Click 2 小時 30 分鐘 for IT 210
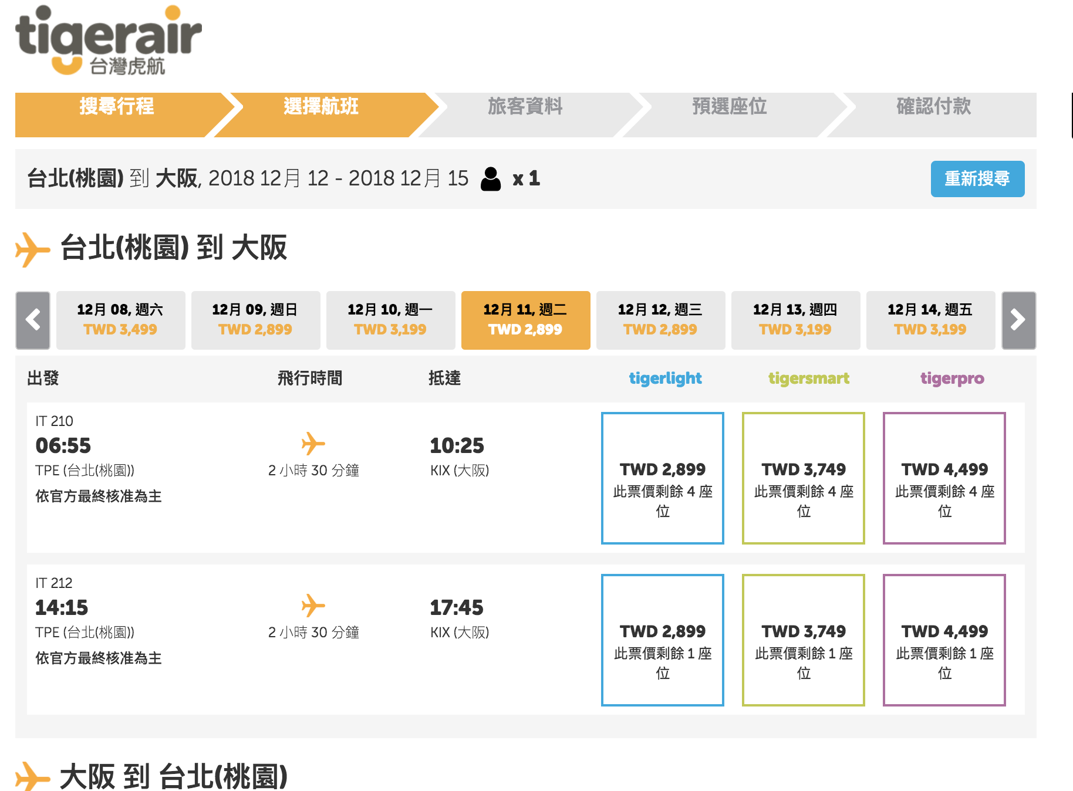 313,471
